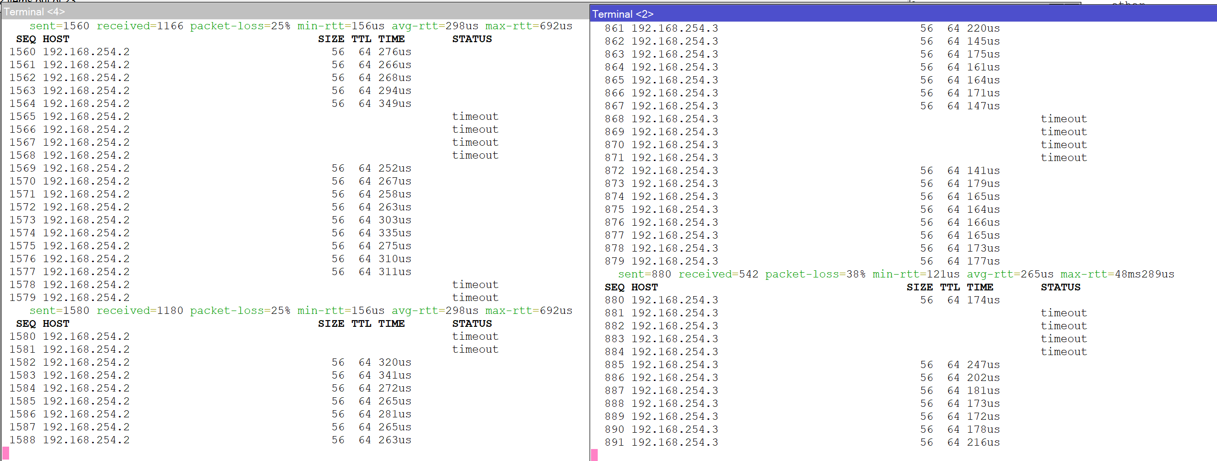The image size is (1217, 461).
Task: Select the 303us time on row 1573
Action: click(x=395, y=220)
